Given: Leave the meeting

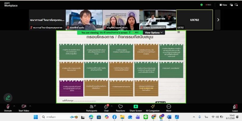Looking at the screenshot, I should 235,107.
